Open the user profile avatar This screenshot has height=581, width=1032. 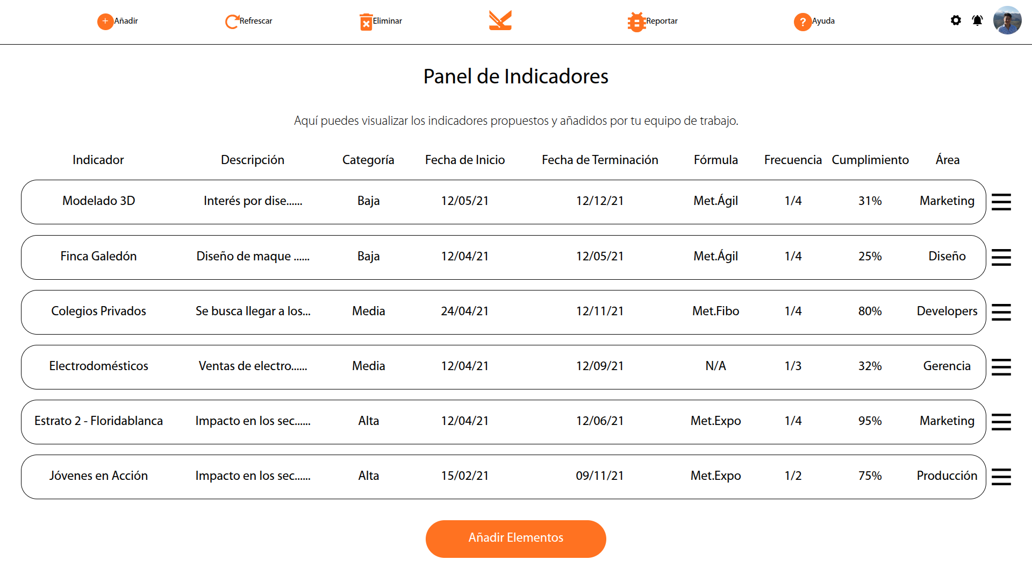click(x=1007, y=20)
